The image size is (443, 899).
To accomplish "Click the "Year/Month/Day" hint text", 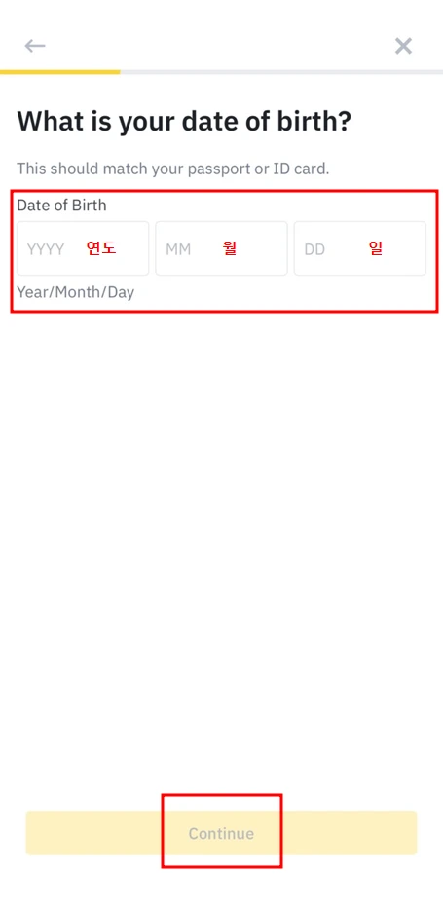I will 75,292.
